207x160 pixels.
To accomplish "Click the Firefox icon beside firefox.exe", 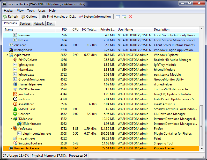I will tap(15, 128).
